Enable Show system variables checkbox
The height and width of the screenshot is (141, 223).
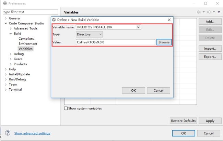pyautogui.click(x=66, y=108)
